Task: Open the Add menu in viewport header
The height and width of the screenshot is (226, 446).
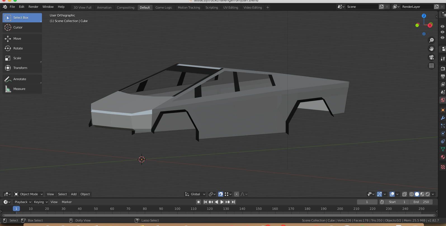Action: point(74,194)
